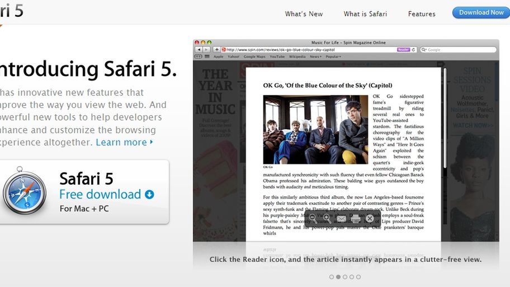Follow the Learn more link

pos(124,142)
